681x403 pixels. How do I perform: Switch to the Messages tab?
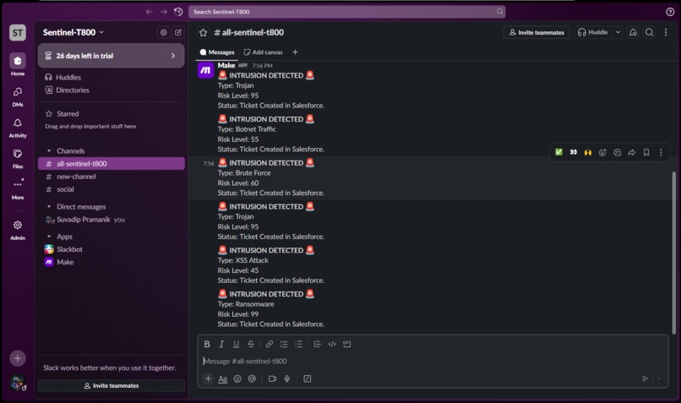pos(217,52)
